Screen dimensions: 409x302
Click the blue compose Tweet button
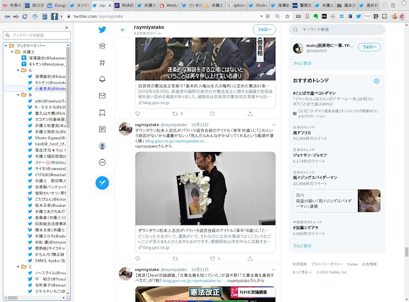102,183
